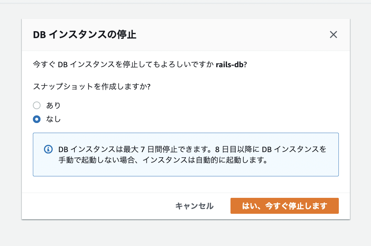The height and width of the screenshot is (246, 371).
Task: Confirm with はい、今すぐ停止します button
Action: [284, 206]
